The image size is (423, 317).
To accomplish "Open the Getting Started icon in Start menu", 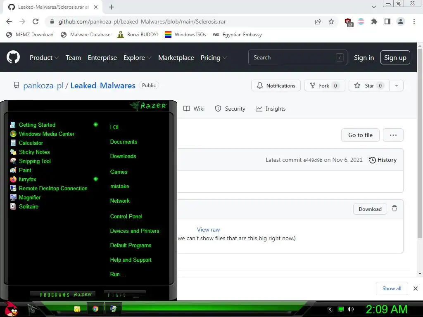I will (x=13, y=125).
